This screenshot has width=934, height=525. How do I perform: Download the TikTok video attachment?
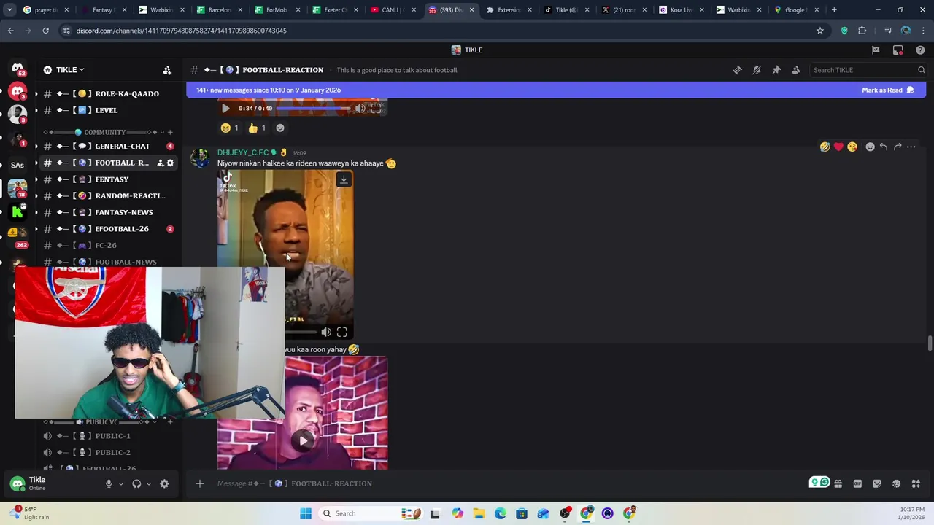[344, 179]
